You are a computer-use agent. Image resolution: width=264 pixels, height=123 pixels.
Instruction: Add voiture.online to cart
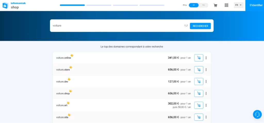[x=199, y=58]
